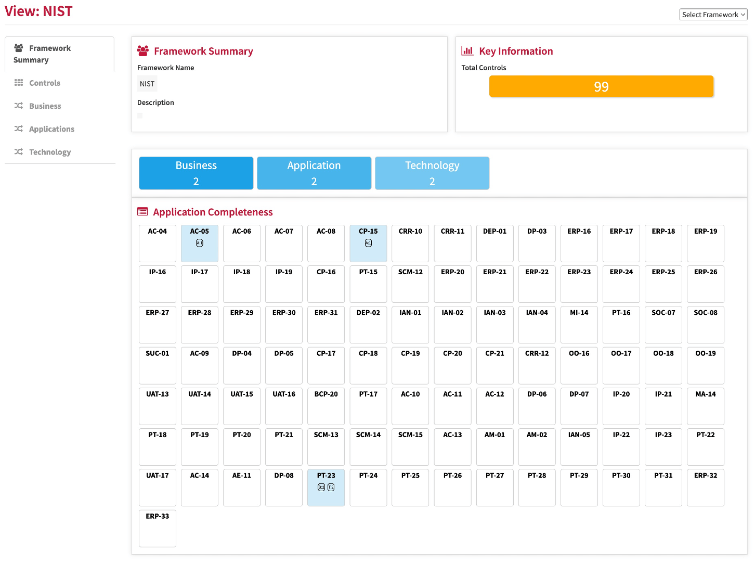Select the ERP-19 control card
Viewport: 755px width, 563px height.
[x=706, y=244]
